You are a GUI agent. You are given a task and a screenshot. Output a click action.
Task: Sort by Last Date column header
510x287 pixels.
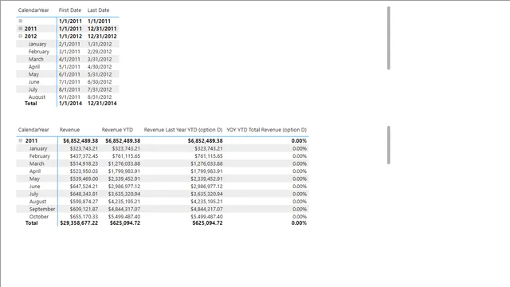click(98, 10)
